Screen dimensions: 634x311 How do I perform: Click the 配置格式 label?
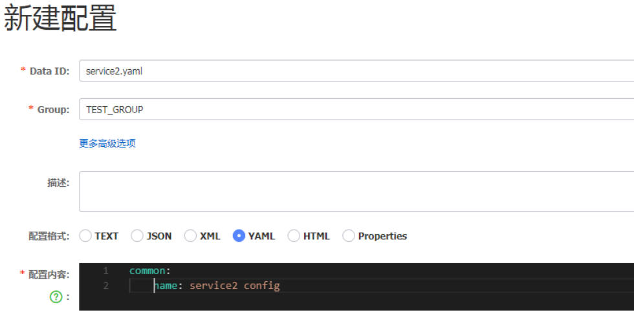click(49, 236)
